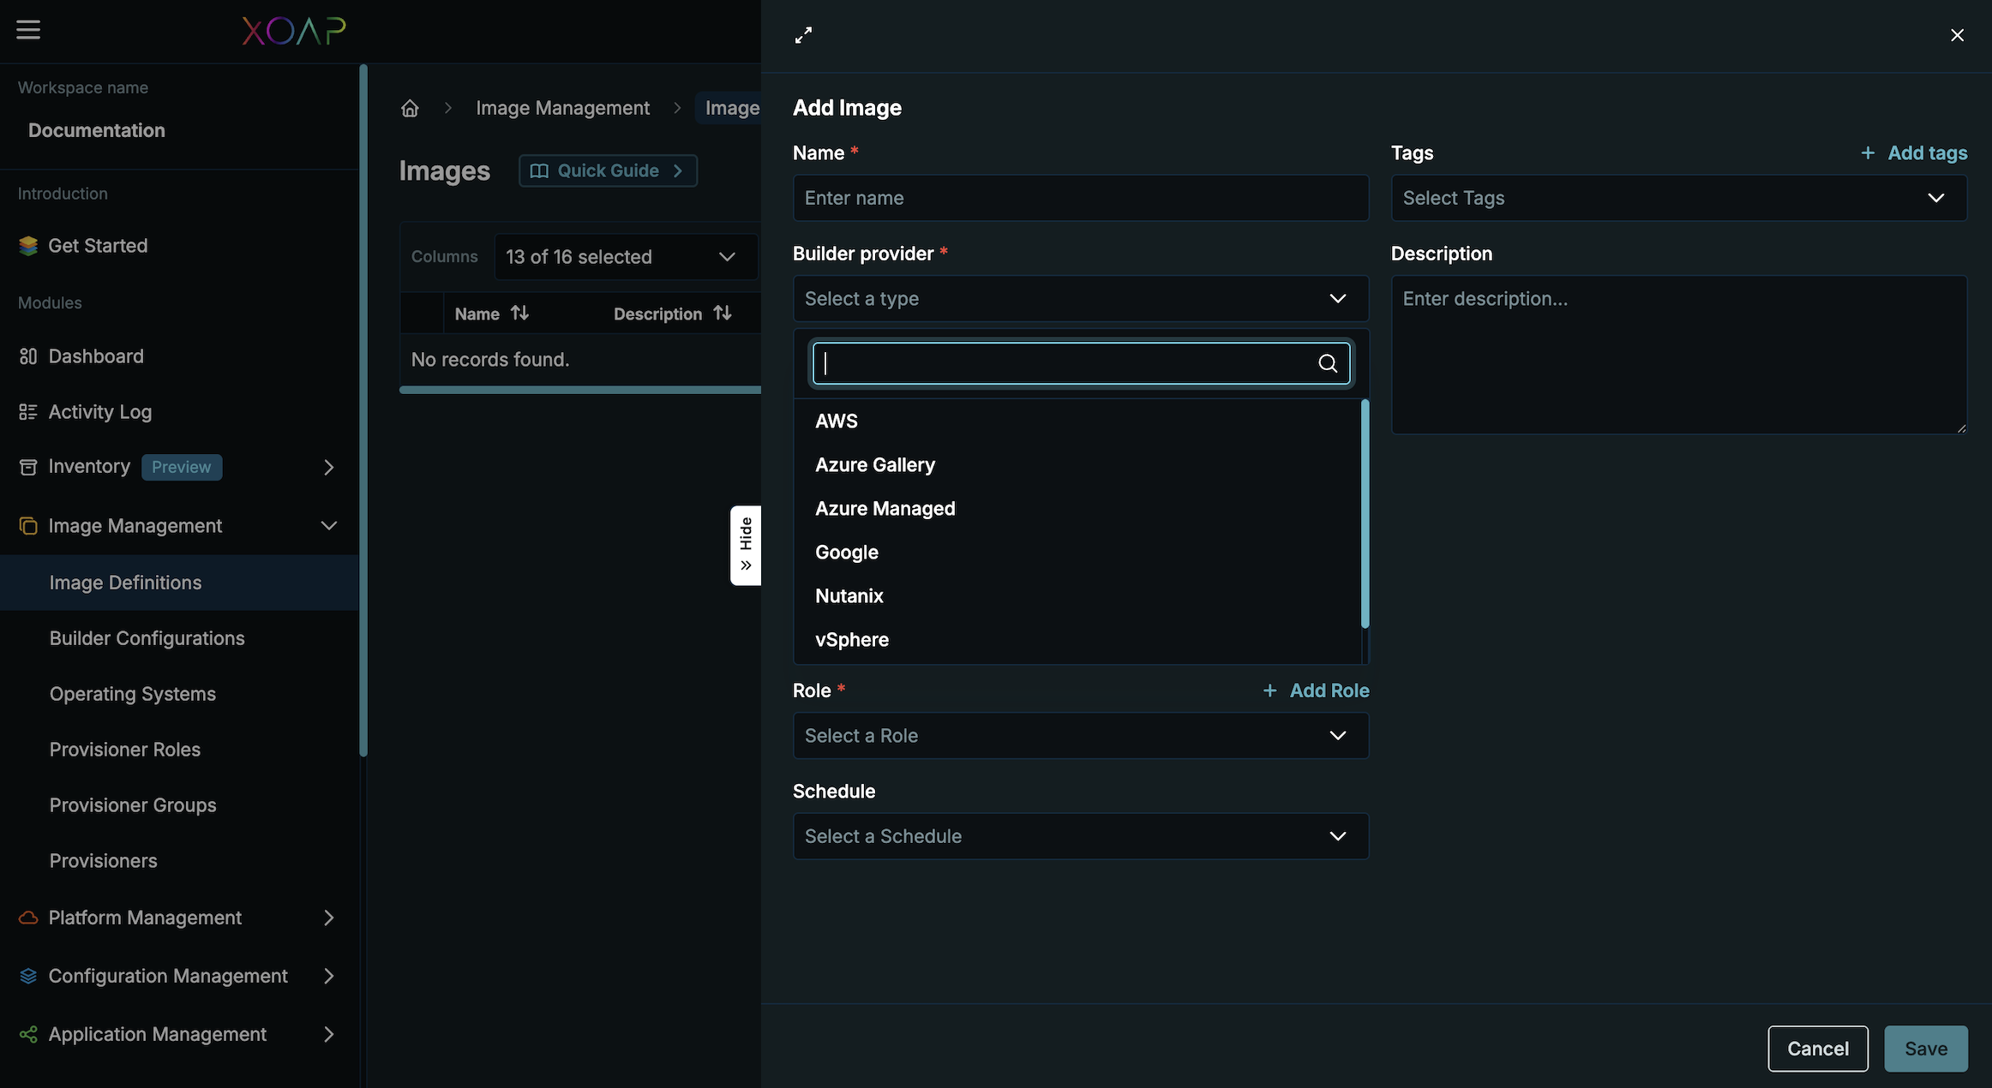
Task: Click the home breadcrumb icon
Action: (x=410, y=108)
